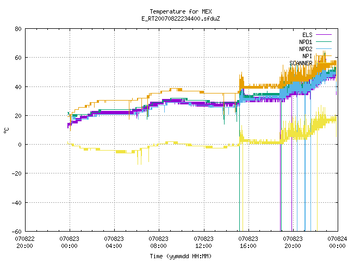Click the y-axis label 40

click(18, 87)
